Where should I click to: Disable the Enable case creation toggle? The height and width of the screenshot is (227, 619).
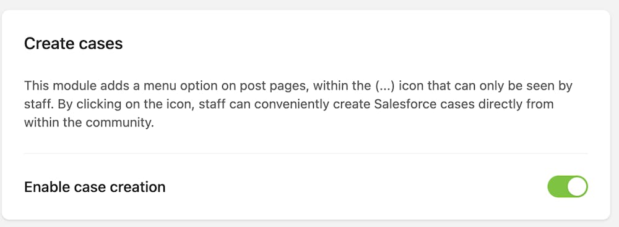(567, 186)
